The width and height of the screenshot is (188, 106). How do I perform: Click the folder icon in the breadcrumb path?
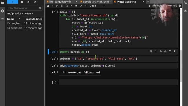9,14
